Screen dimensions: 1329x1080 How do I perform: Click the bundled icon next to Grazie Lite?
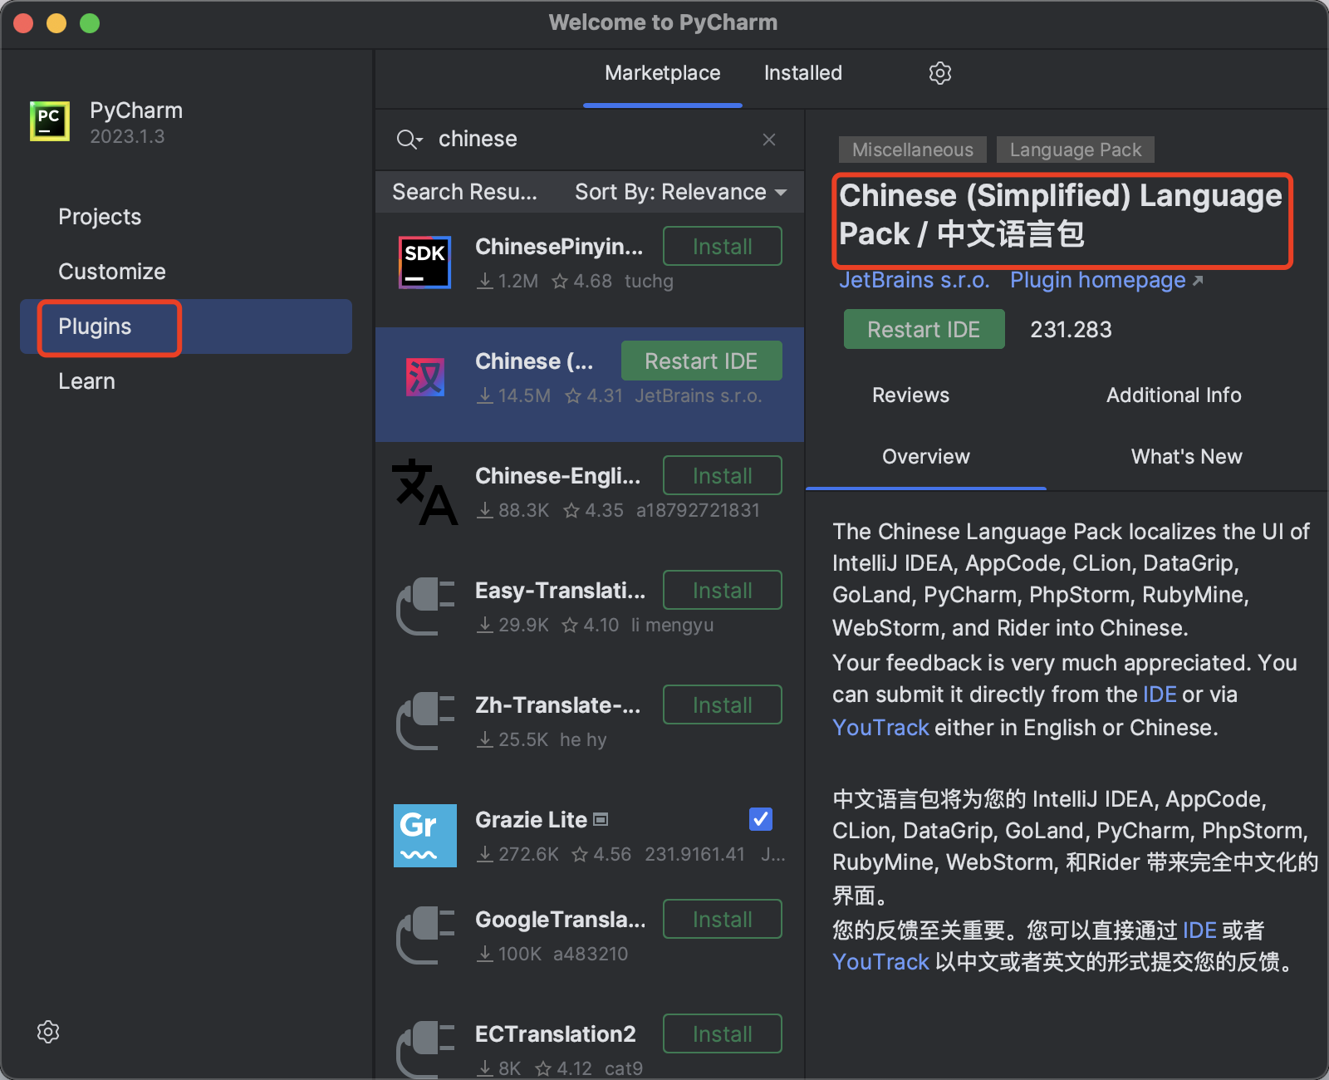tap(601, 820)
